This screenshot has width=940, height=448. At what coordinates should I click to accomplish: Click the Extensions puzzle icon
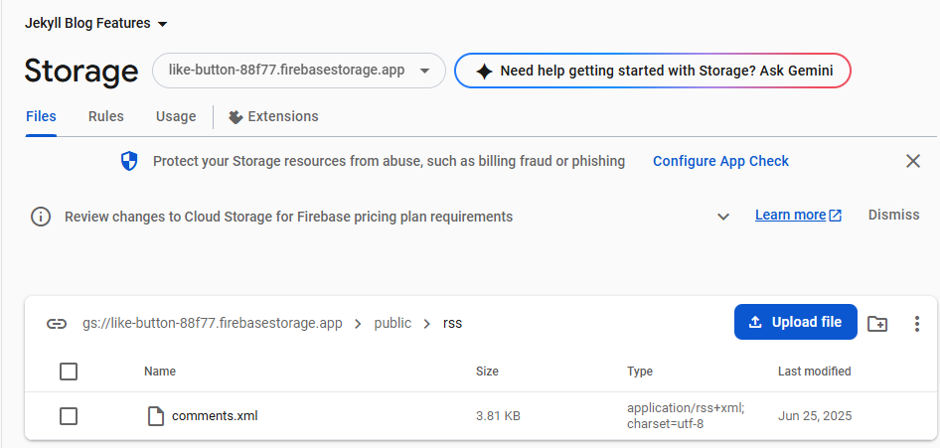pos(235,117)
